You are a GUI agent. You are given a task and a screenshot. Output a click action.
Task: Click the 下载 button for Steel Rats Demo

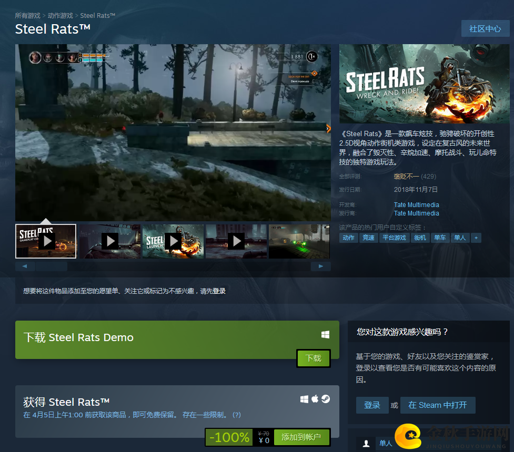pyautogui.click(x=314, y=358)
